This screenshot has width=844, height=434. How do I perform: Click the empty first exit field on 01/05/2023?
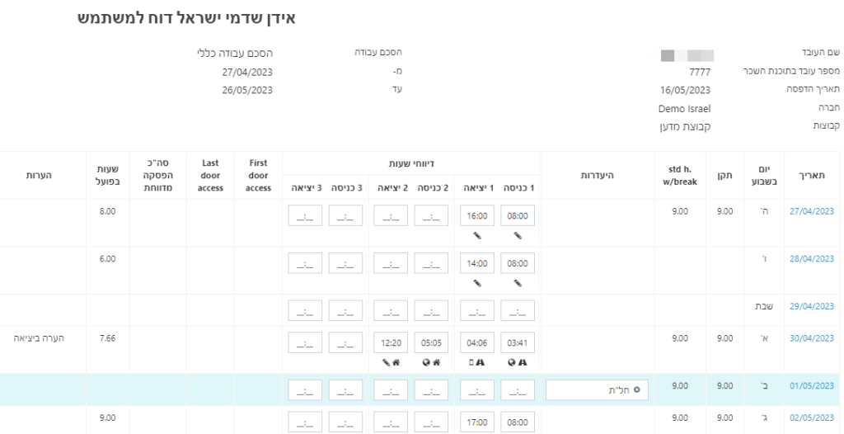click(x=477, y=389)
